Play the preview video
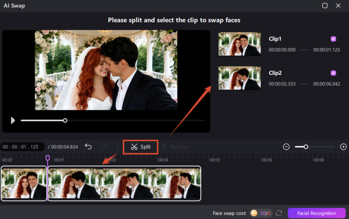 click(13, 120)
